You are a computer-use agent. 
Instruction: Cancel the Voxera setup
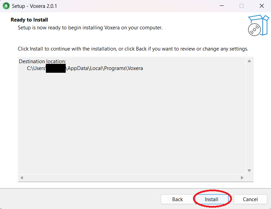click(250, 199)
